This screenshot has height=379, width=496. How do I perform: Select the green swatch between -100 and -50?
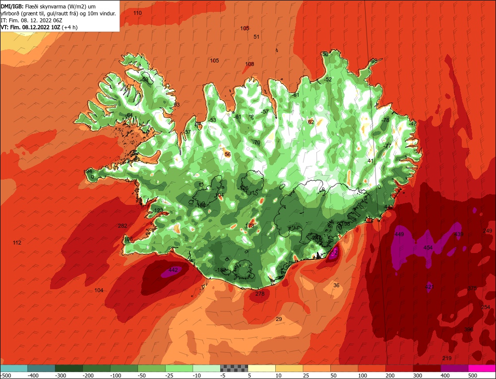[x=124, y=368]
